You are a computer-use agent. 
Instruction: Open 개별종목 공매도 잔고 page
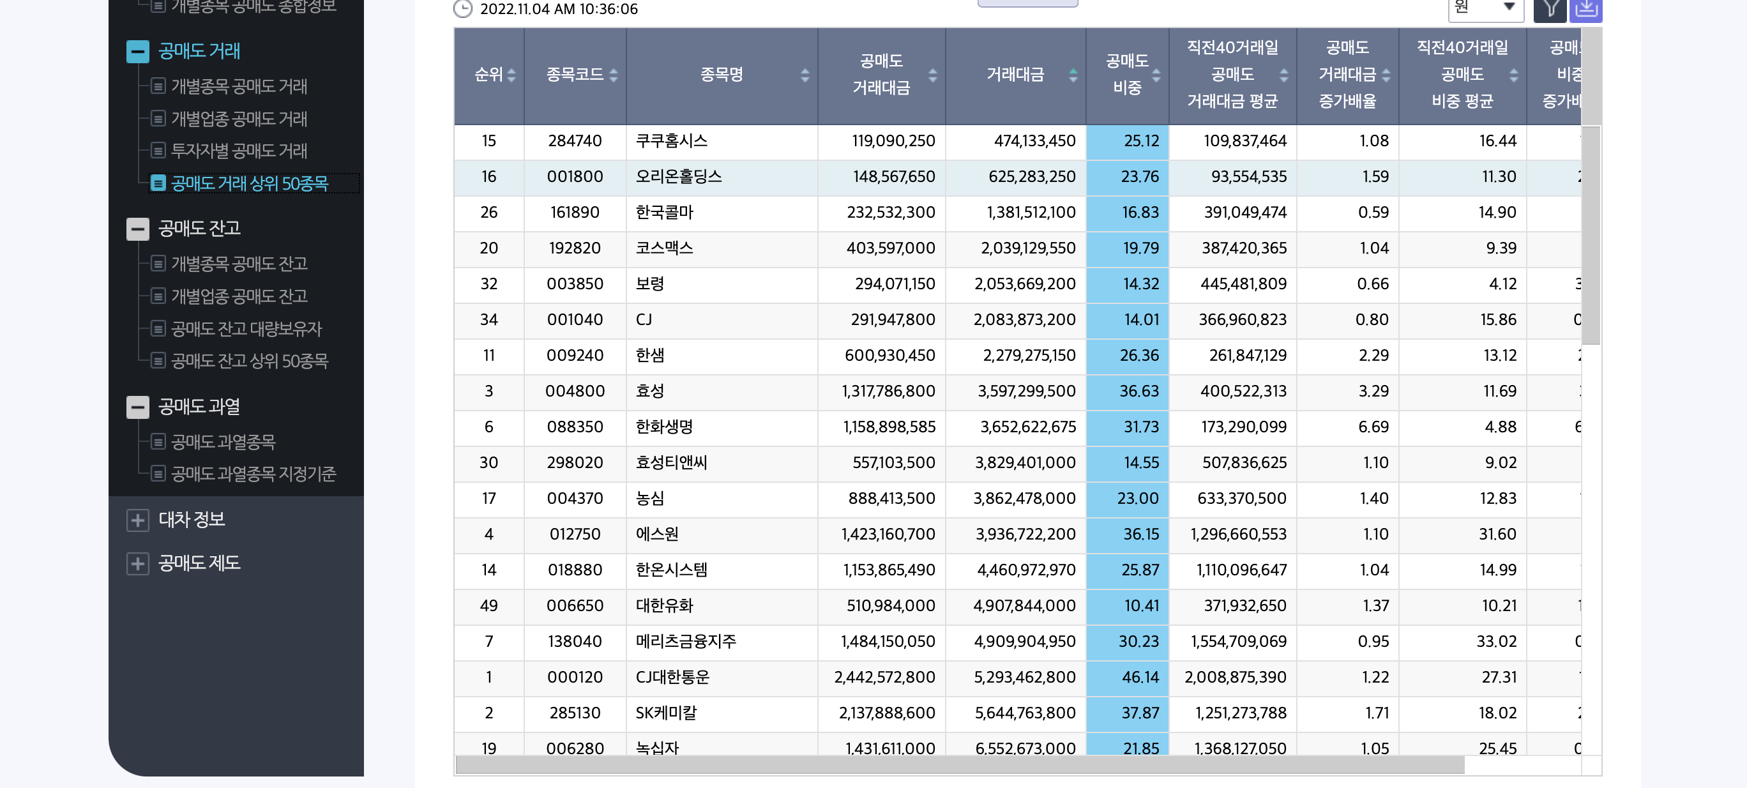(x=239, y=263)
